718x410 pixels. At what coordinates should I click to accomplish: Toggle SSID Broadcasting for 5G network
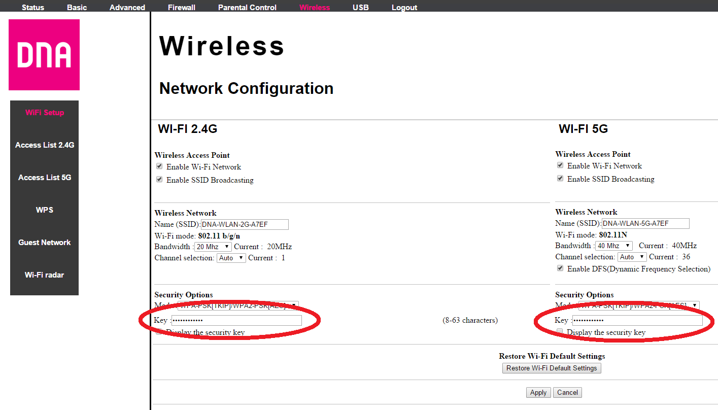(560, 179)
